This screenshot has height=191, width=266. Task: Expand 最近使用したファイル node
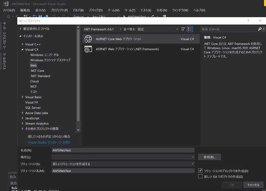(21, 29)
